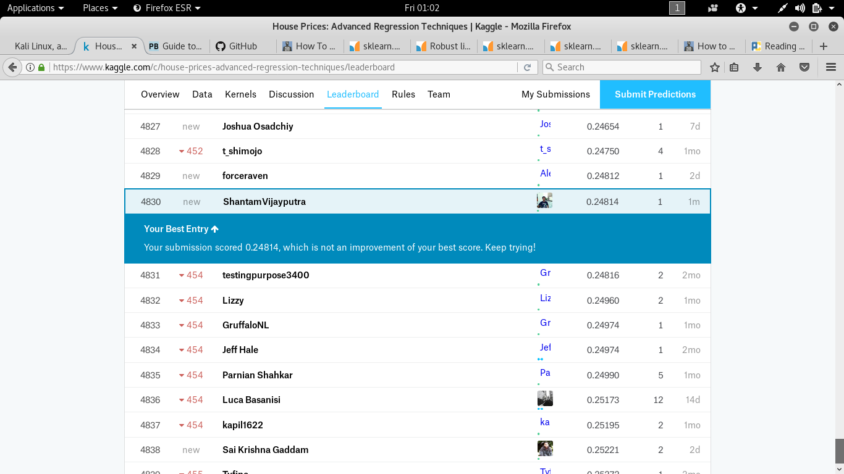Viewport: 844px width, 474px height.
Task: Open Parnian Shahkar team name
Action: [258, 375]
